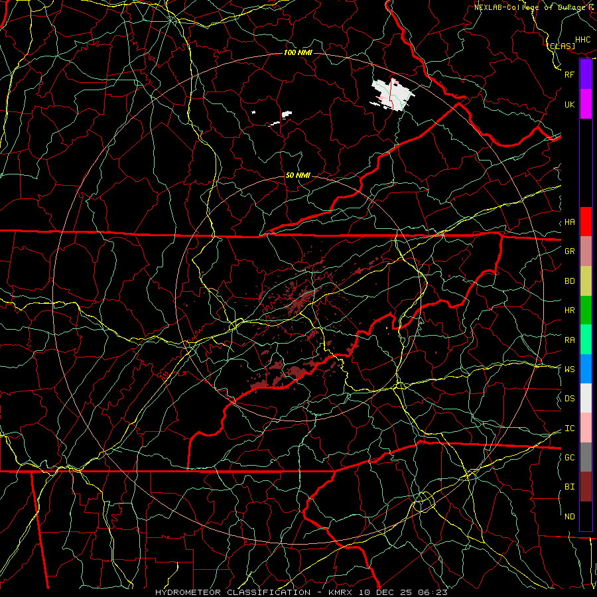
Task: Click the '100 NMI' range ring label
Action: point(298,52)
